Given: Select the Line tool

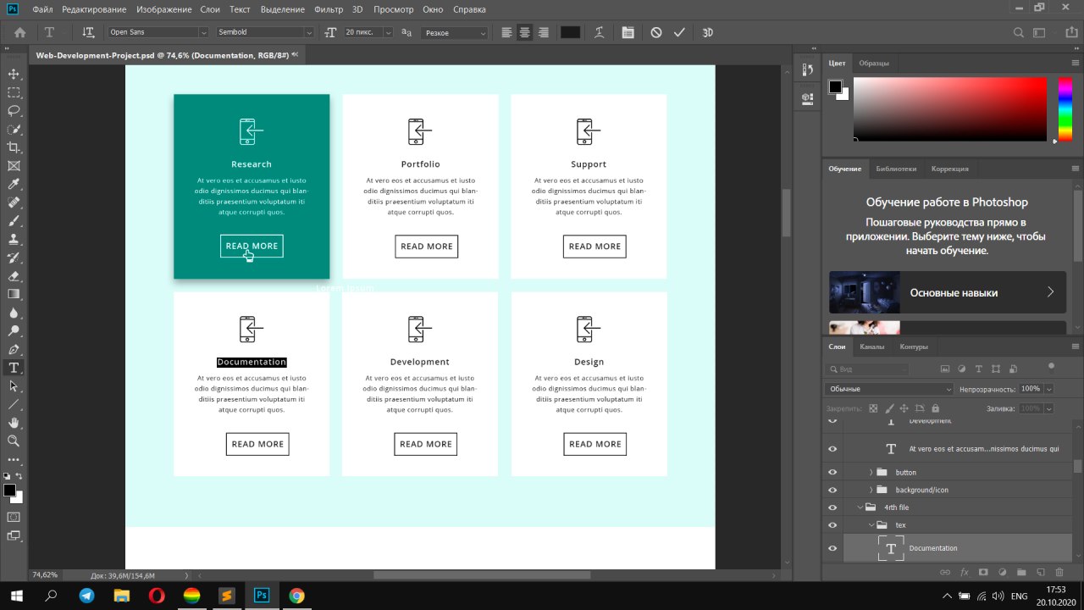Looking at the screenshot, I should pos(14,404).
